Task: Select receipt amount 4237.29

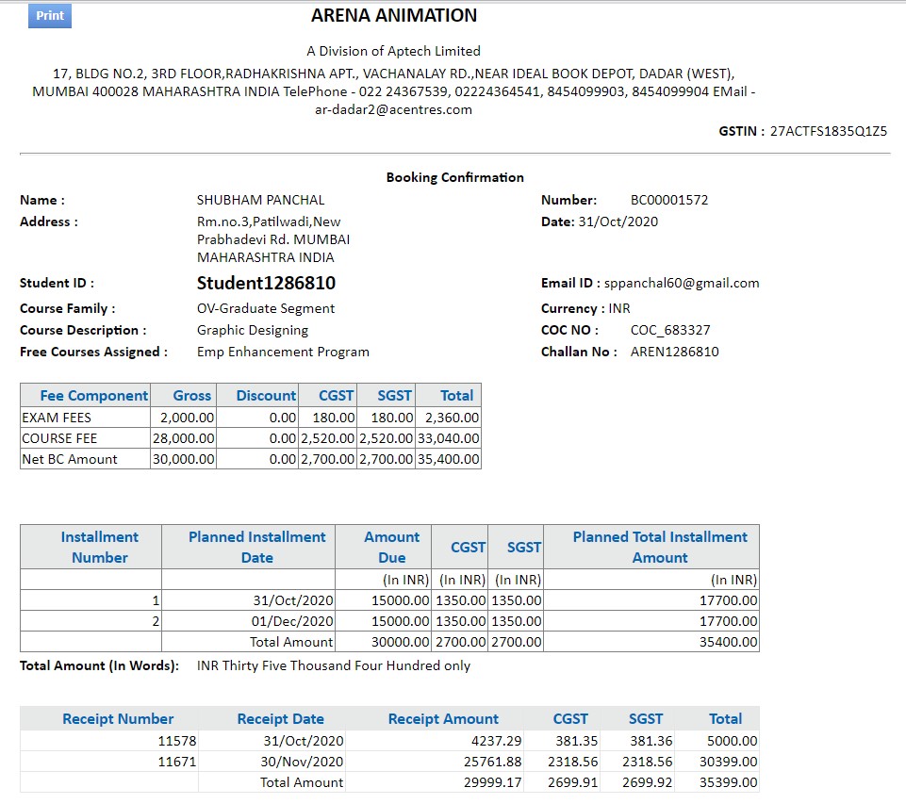Action: tap(496, 741)
